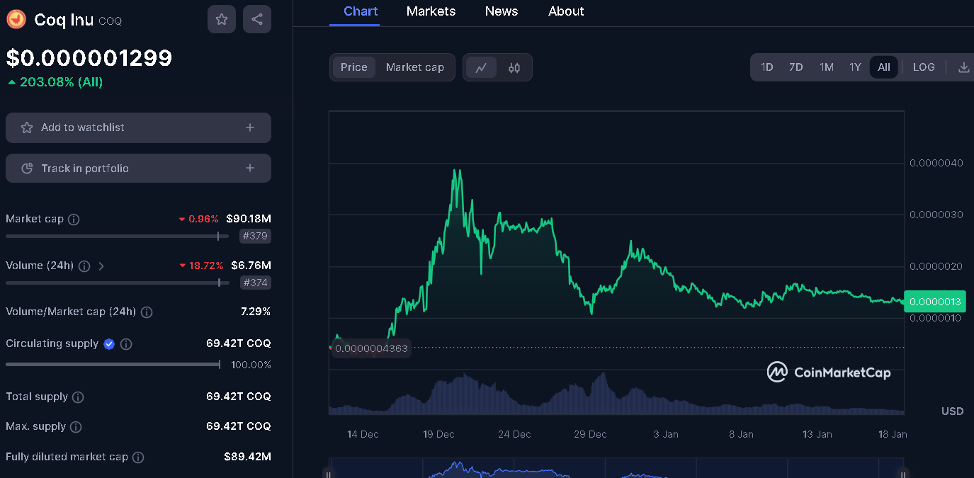Click the #379 market cap rank badge

click(255, 237)
